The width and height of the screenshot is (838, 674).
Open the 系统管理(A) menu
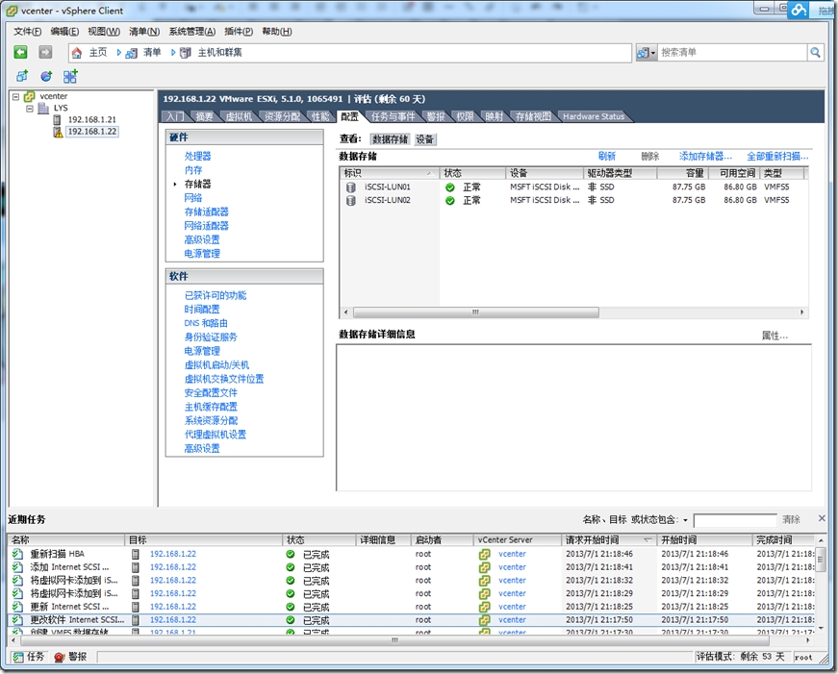192,32
